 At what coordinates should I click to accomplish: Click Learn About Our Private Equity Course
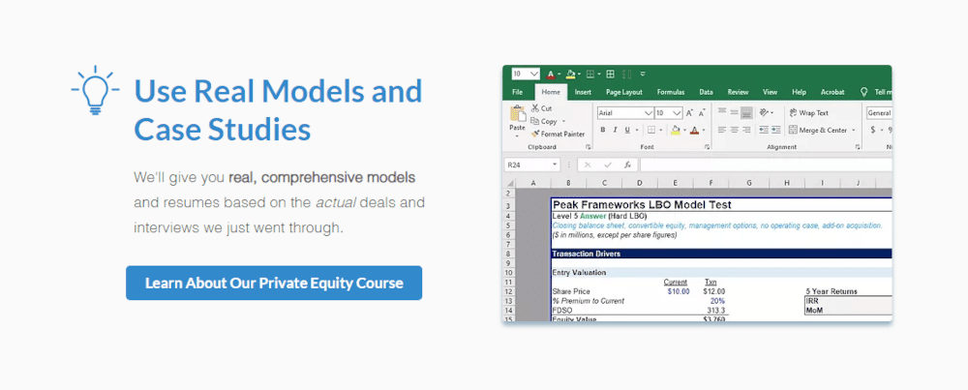point(274,283)
